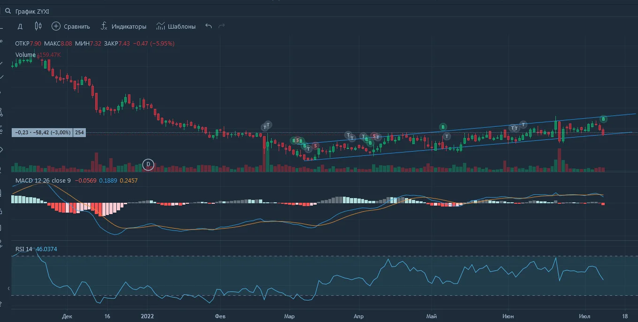Click the S sell marker in March
The height and width of the screenshot is (322, 638).
(x=316, y=146)
